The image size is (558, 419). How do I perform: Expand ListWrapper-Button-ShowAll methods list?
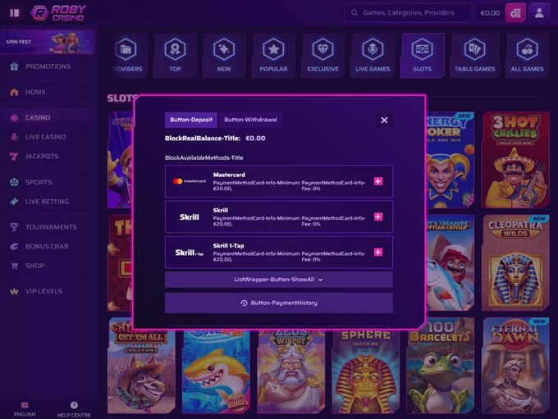click(278, 280)
